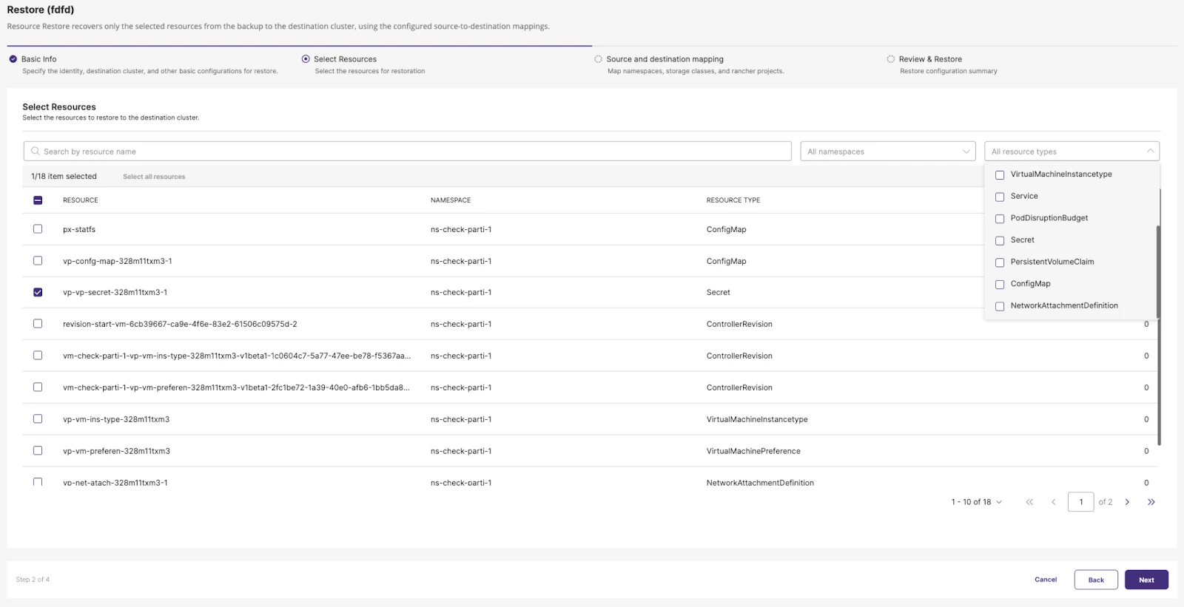Click the Review & Restore step icon
This screenshot has height=607, width=1184.
(x=890, y=59)
